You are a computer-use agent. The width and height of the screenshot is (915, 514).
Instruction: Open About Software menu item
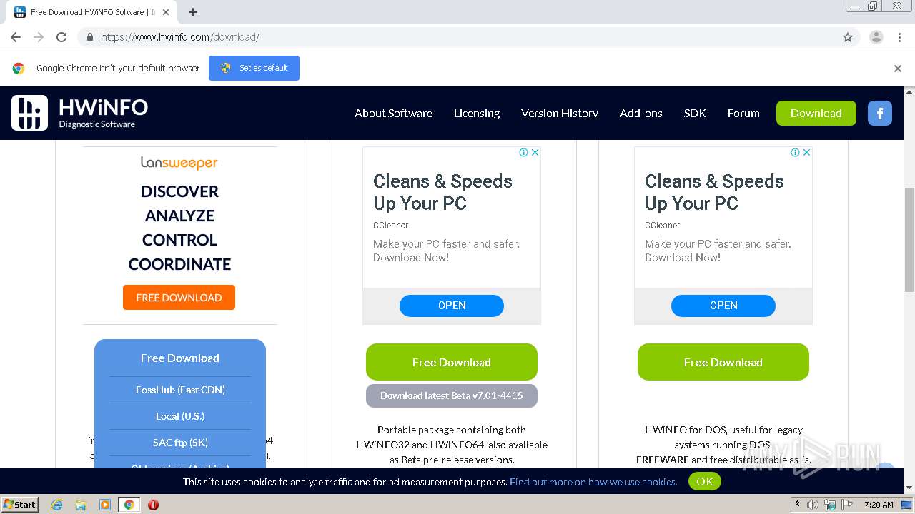click(x=393, y=113)
